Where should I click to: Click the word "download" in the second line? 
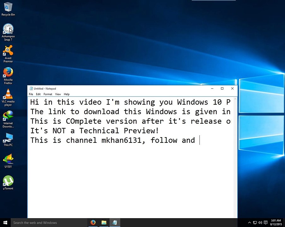[x=101, y=112]
